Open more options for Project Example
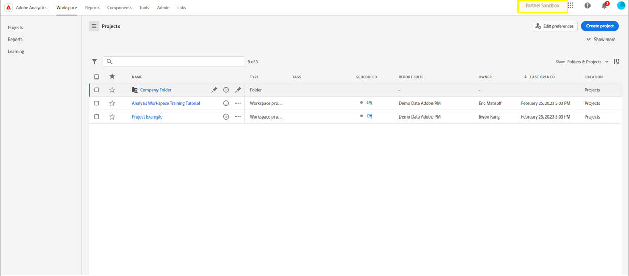Screen dimensions: 629x276 point(238,116)
